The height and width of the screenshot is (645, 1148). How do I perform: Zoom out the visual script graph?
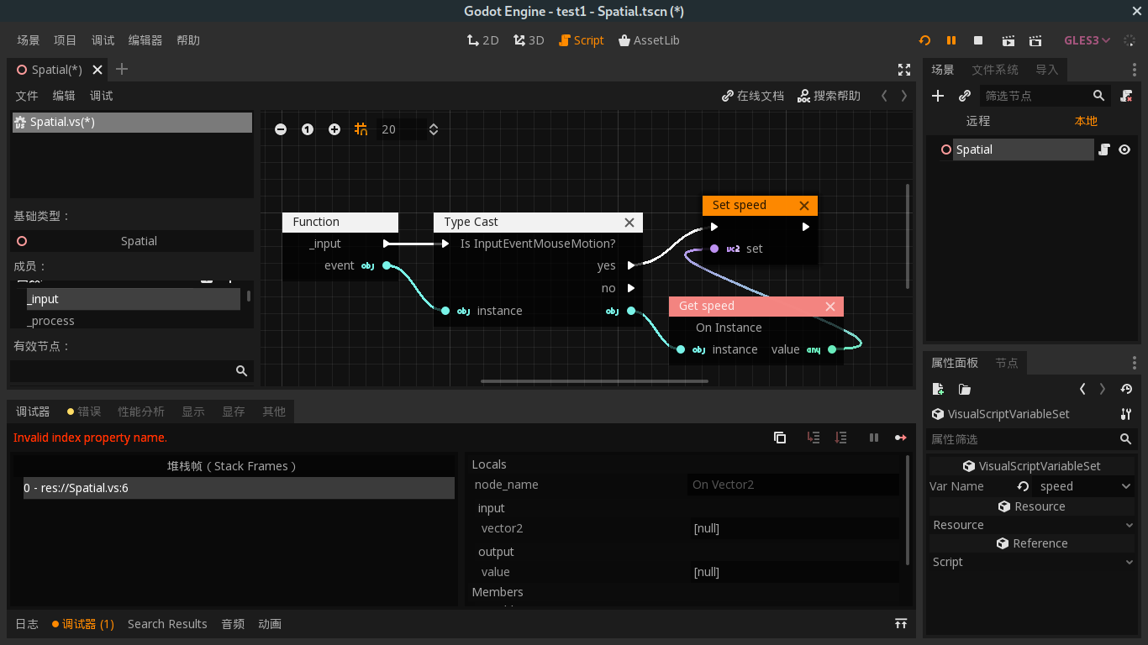(x=281, y=129)
